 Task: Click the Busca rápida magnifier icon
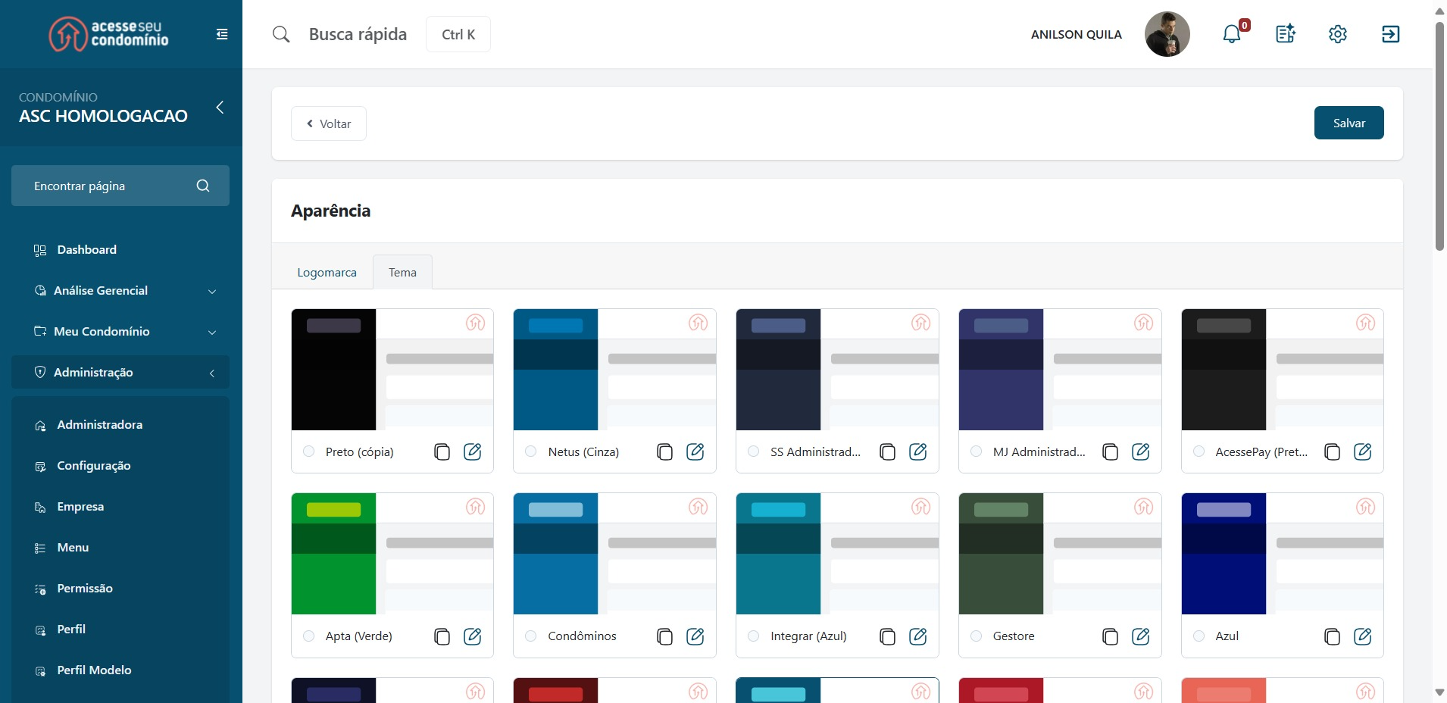(x=281, y=34)
